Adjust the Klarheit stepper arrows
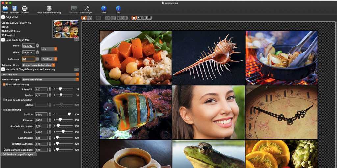Viewport: 337px width, 168px height. 50,132
